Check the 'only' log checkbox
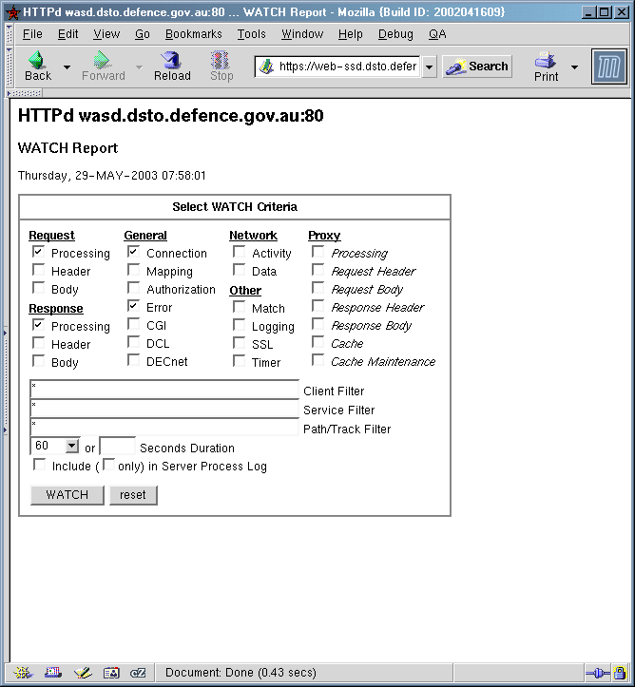635x687 pixels. tap(108, 464)
